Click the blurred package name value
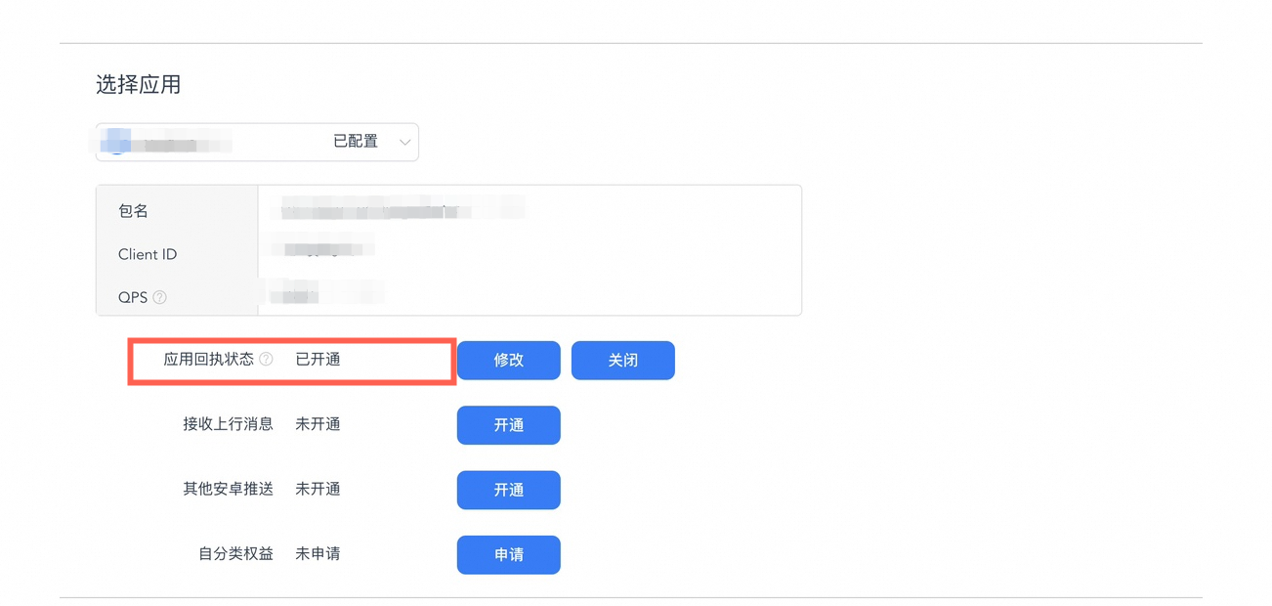Viewport: 1272px width, 606px height. (x=401, y=208)
